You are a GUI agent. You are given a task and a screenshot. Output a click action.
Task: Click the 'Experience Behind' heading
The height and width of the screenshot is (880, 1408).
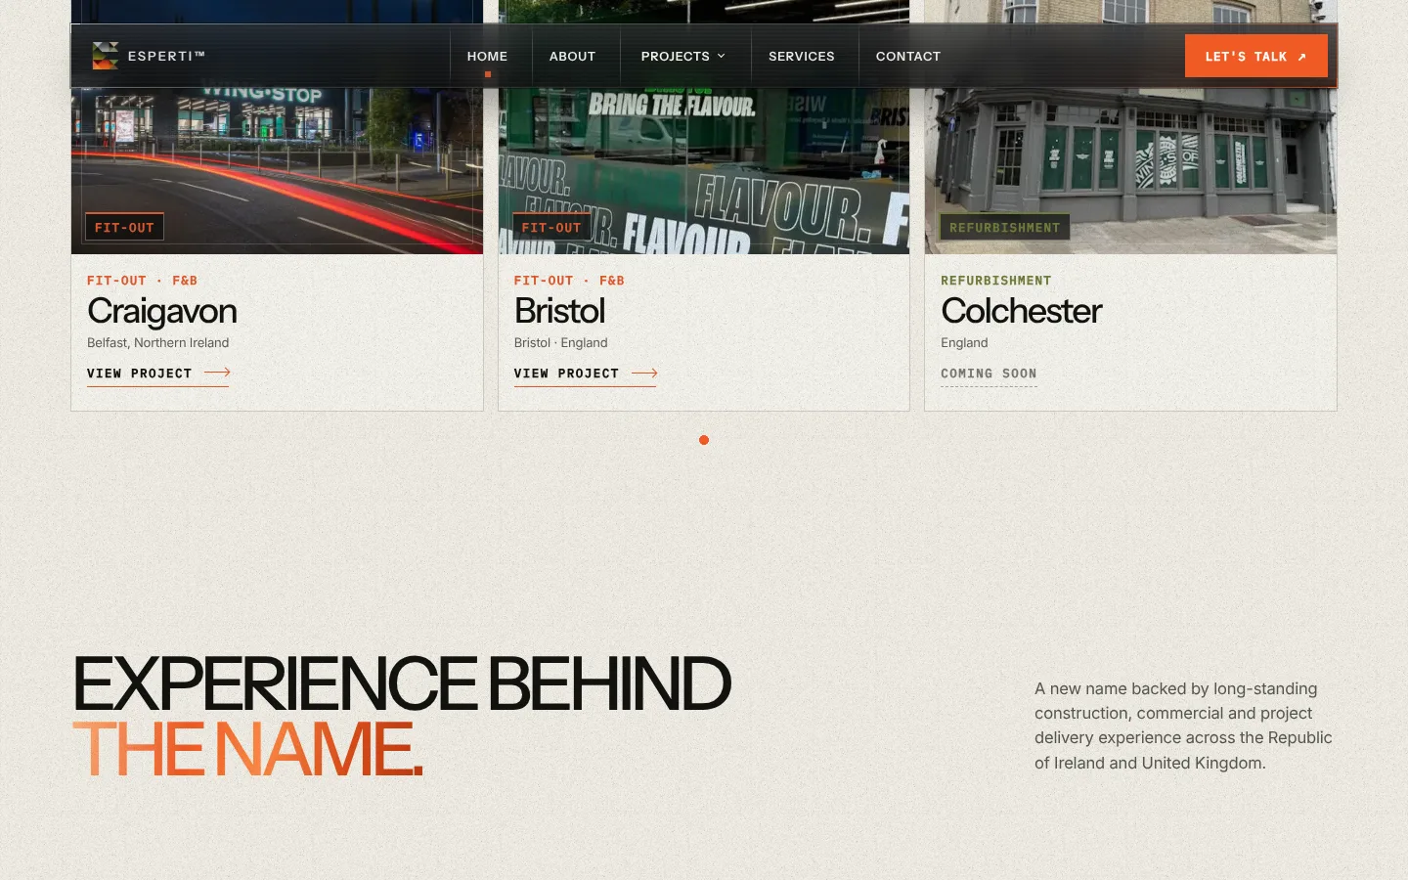click(x=401, y=683)
